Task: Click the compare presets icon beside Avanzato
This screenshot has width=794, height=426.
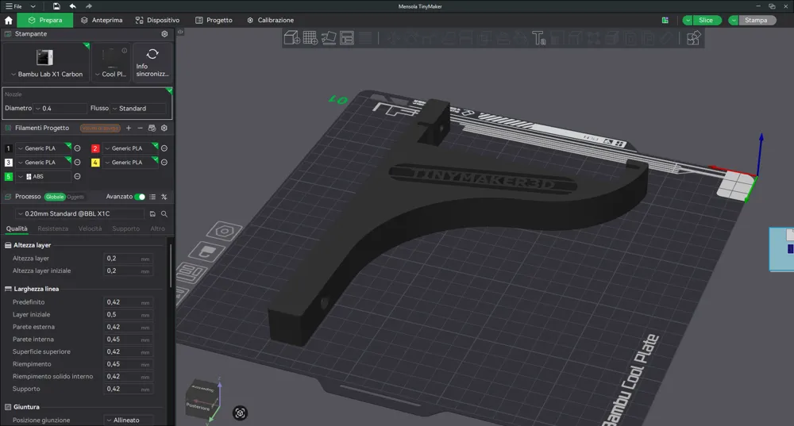Action: click(x=164, y=197)
